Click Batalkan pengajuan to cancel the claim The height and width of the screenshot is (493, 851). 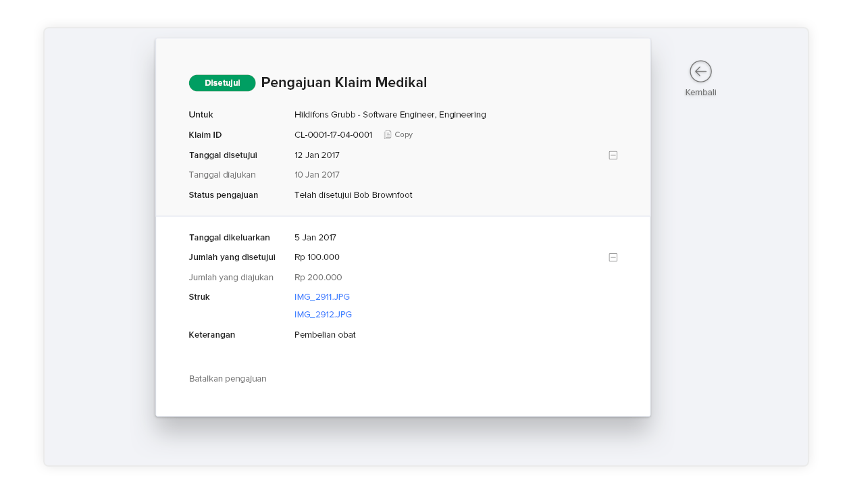(x=228, y=379)
